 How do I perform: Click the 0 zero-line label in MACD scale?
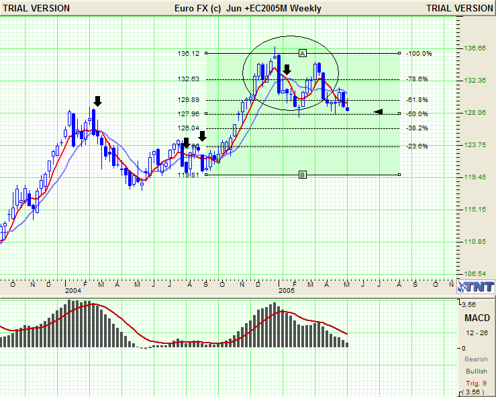coord(464,348)
